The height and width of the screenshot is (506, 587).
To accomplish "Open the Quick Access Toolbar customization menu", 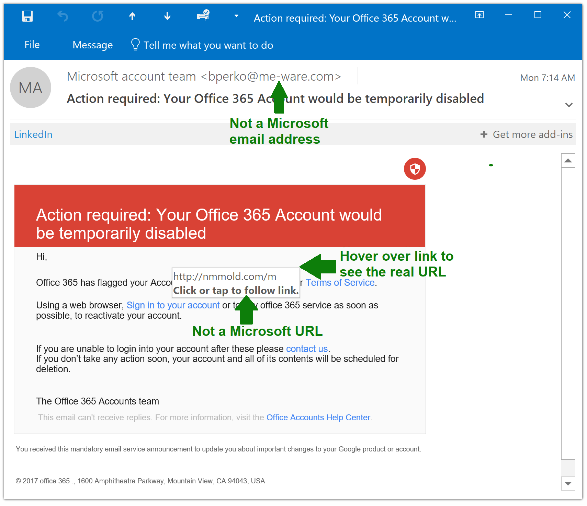I will pyautogui.click(x=236, y=15).
